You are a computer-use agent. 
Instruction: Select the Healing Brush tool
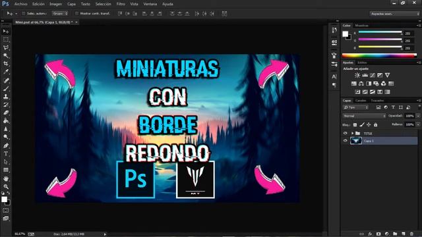6,80
